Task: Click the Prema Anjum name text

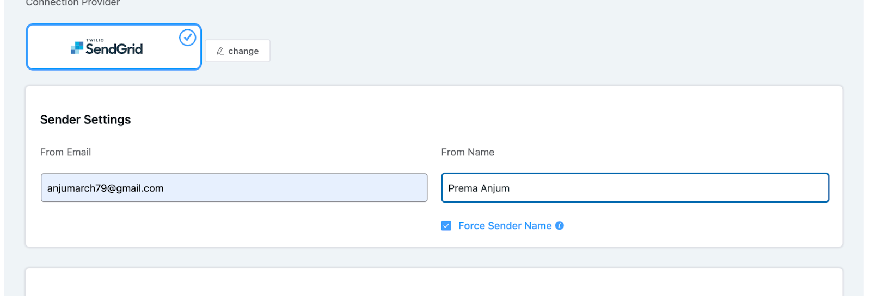Action: 479,188
